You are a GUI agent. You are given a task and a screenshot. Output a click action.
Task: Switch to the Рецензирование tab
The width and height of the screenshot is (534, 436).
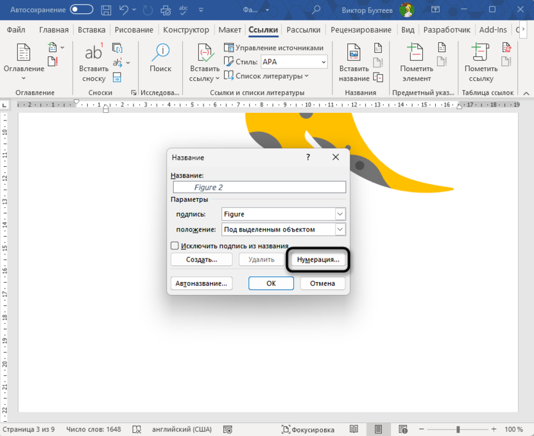click(x=361, y=29)
